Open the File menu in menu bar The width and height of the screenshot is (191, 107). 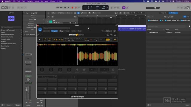pyautogui.click(x=14, y=1)
